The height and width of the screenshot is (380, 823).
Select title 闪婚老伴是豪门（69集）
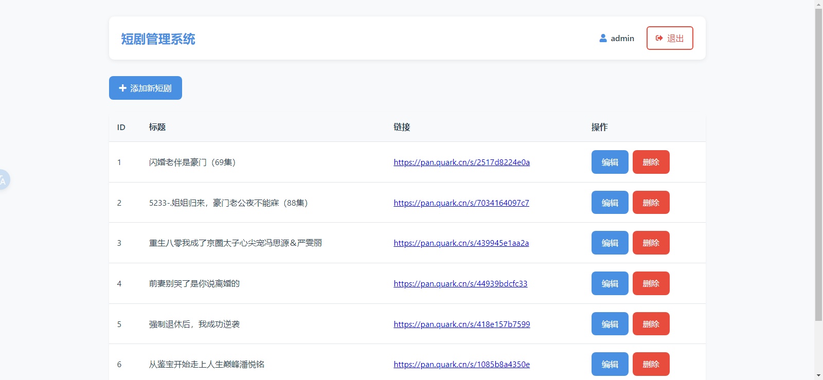192,162
